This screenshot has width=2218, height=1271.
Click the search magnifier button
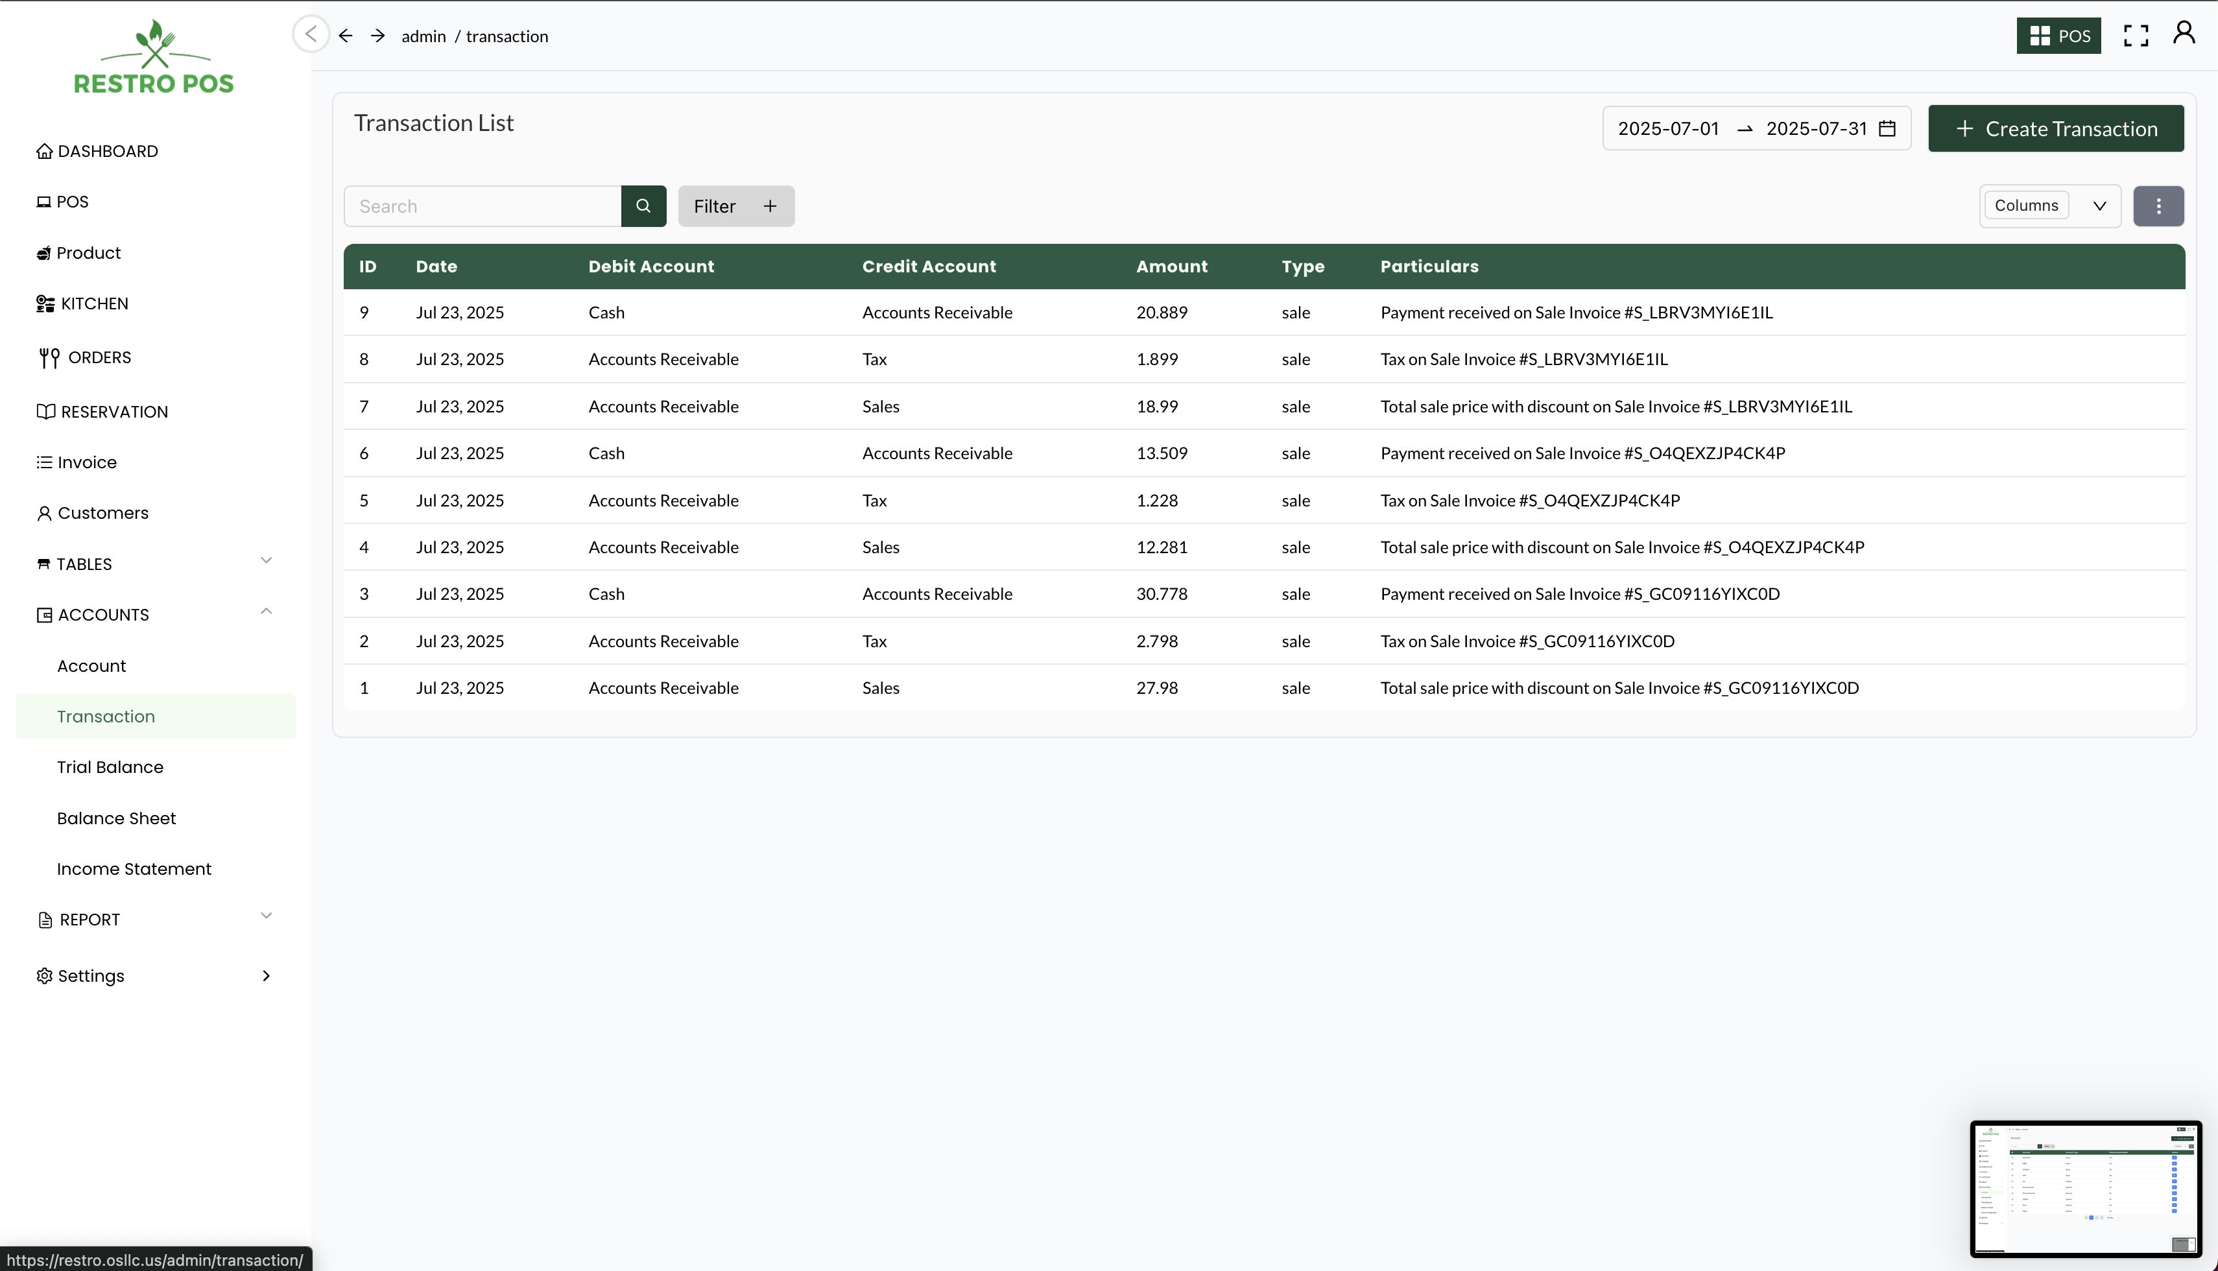click(x=643, y=206)
